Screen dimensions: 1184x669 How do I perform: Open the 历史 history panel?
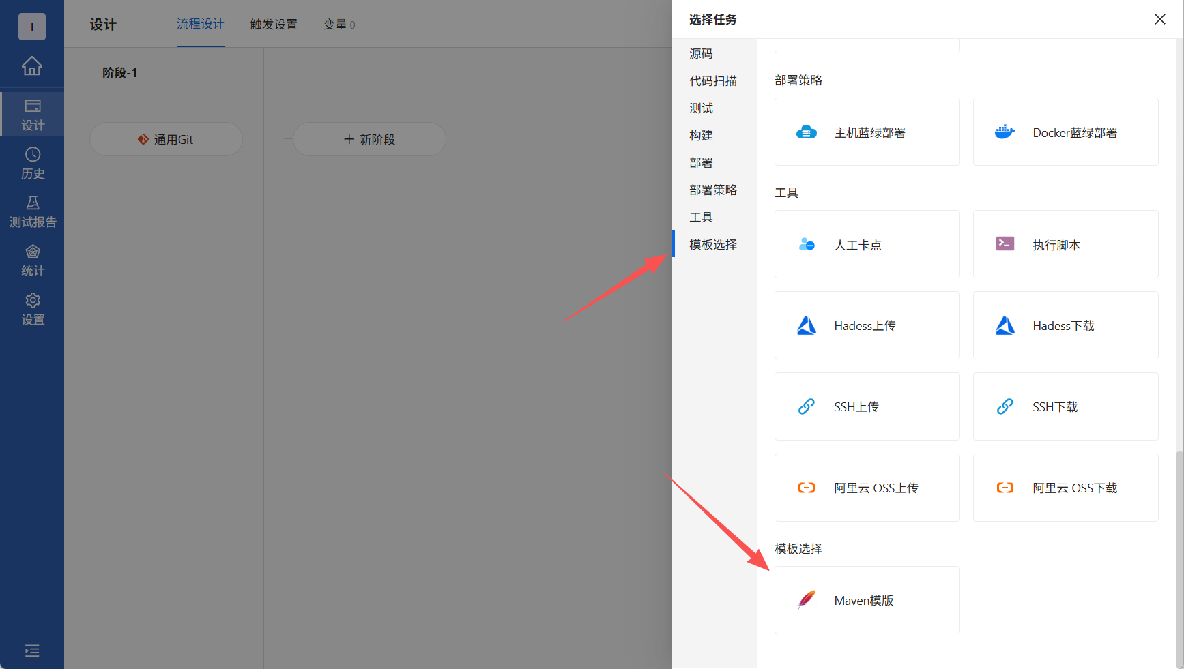32,162
